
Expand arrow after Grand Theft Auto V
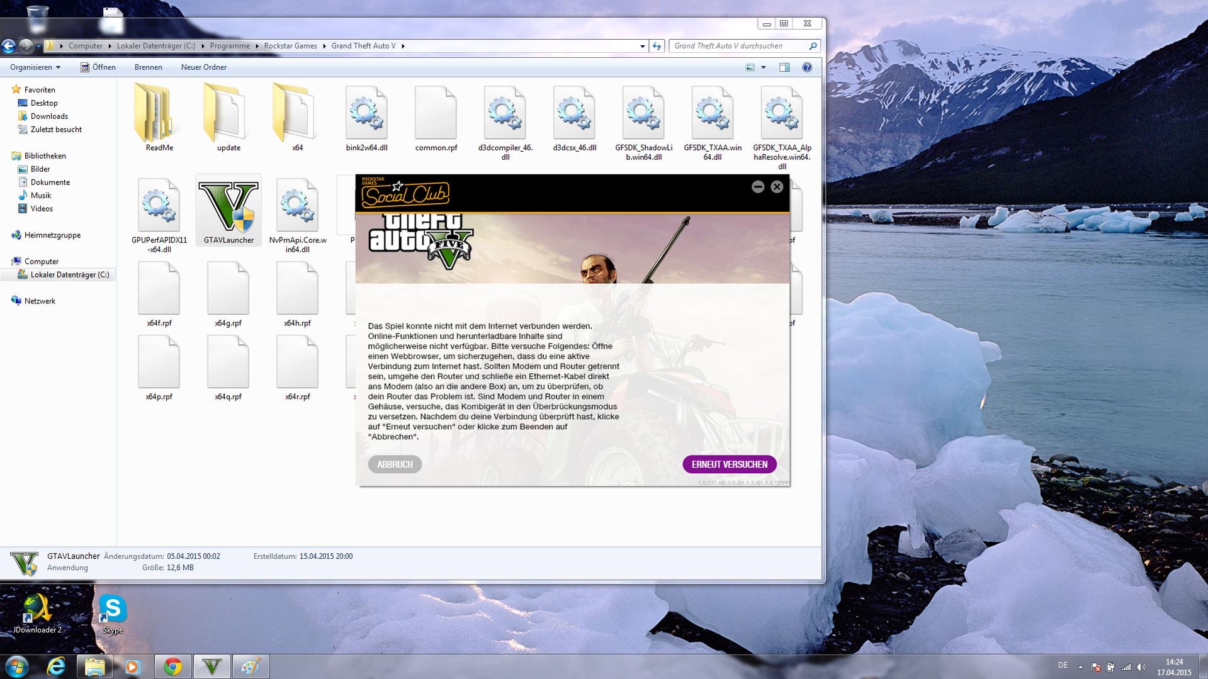pos(403,46)
